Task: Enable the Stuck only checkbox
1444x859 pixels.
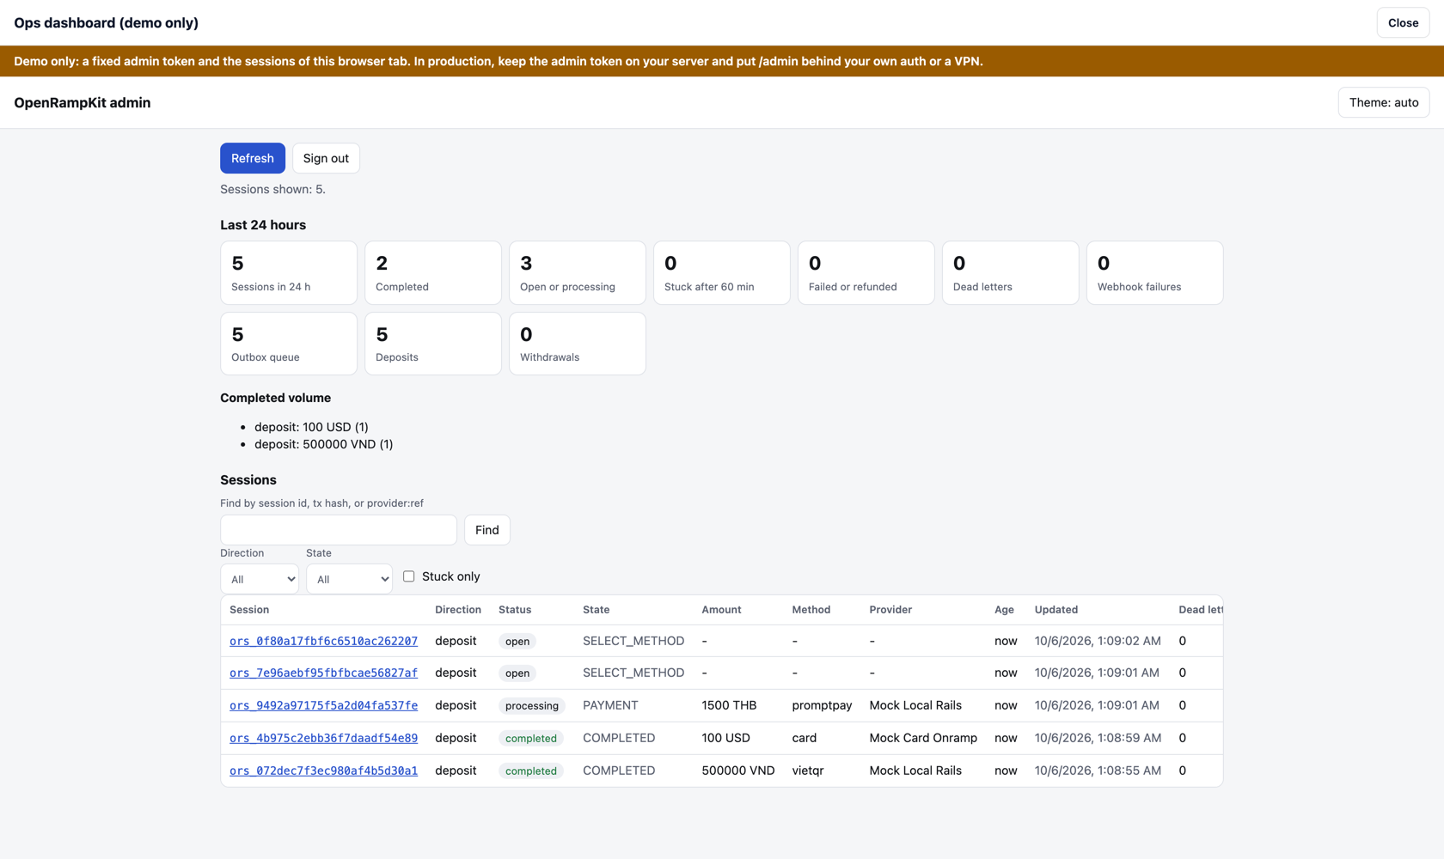Action: tap(409, 576)
